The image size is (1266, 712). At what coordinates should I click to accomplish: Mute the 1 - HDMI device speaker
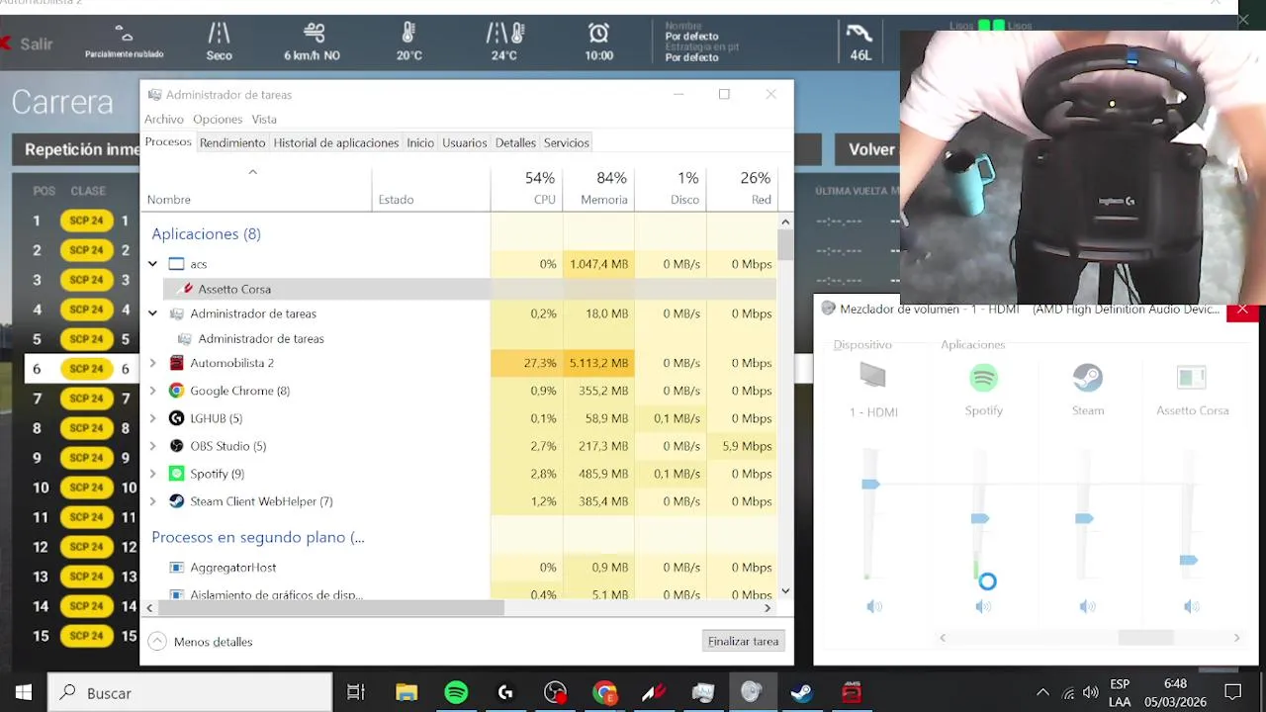[874, 606]
